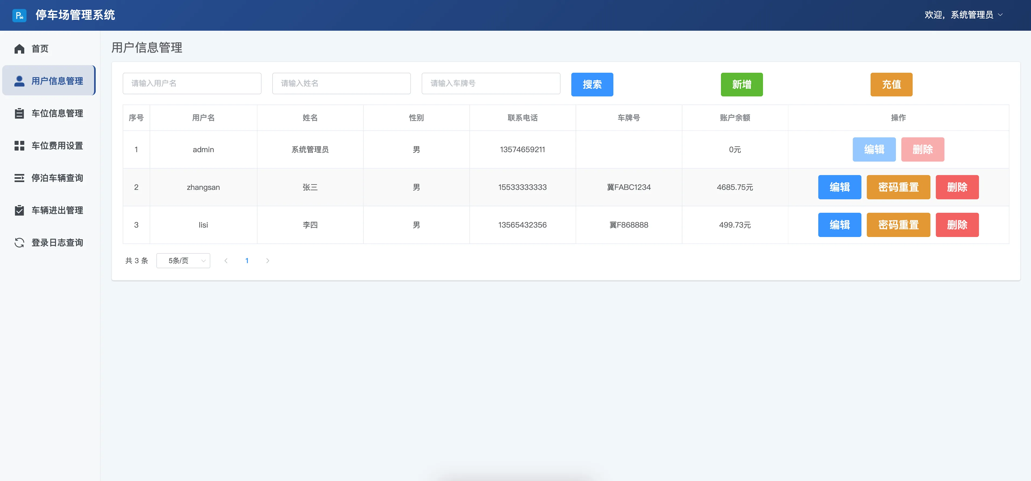Click the clipboard icon for 车位信息管理

[x=19, y=113]
